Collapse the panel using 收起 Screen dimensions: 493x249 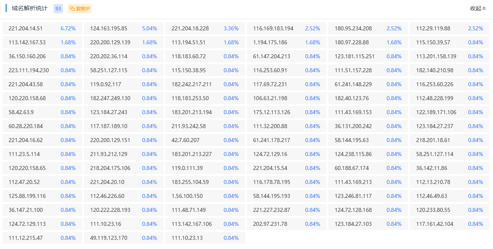(478, 8)
